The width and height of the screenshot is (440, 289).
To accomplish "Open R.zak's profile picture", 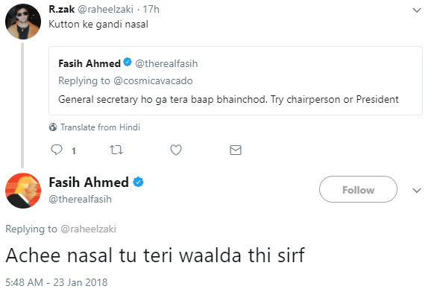I will 23,22.
